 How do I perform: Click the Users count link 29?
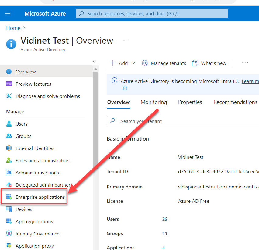(x=165, y=219)
